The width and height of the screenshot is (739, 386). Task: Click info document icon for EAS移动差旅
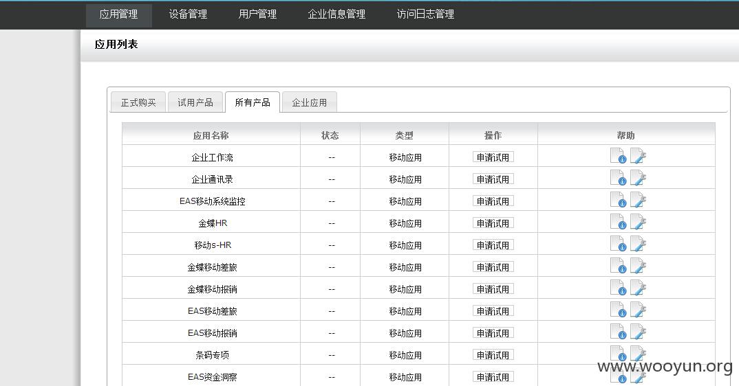618,310
